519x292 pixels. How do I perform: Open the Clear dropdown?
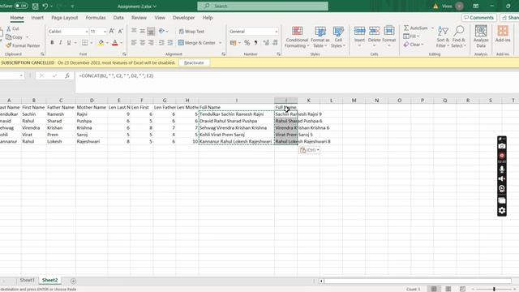pyautogui.click(x=414, y=45)
